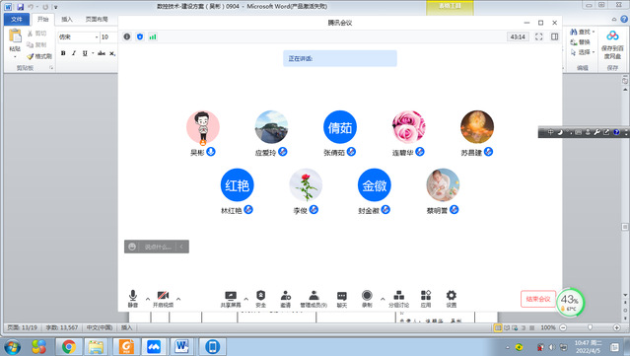Click the 说点什么 chat input box

click(x=157, y=247)
